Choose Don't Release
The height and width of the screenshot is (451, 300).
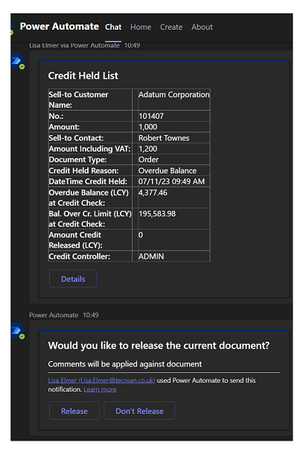(139, 411)
